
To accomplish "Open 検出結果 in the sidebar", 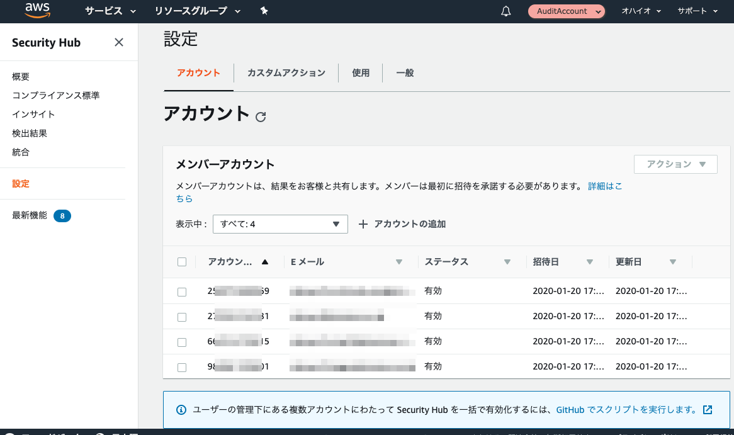I will (x=30, y=133).
